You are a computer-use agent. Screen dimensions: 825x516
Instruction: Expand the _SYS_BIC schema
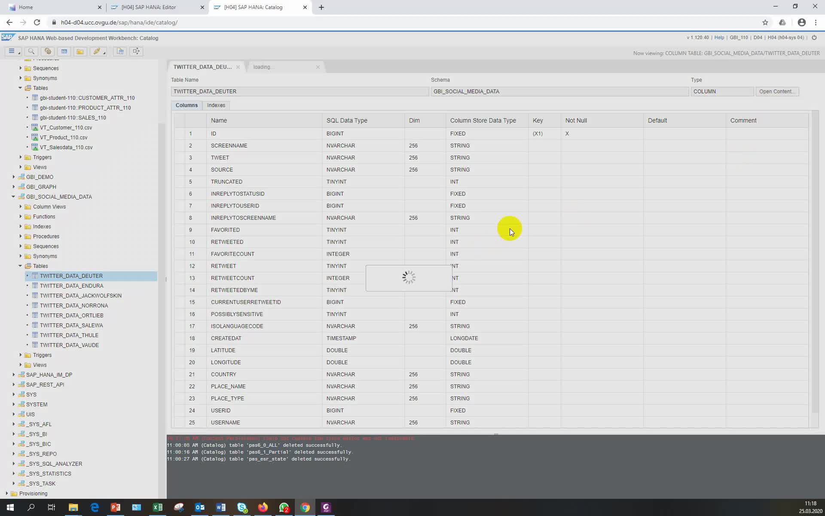[x=13, y=444]
